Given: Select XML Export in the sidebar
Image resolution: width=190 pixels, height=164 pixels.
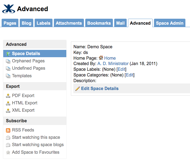Looking at the screenshot, I should tap(23, 110).
